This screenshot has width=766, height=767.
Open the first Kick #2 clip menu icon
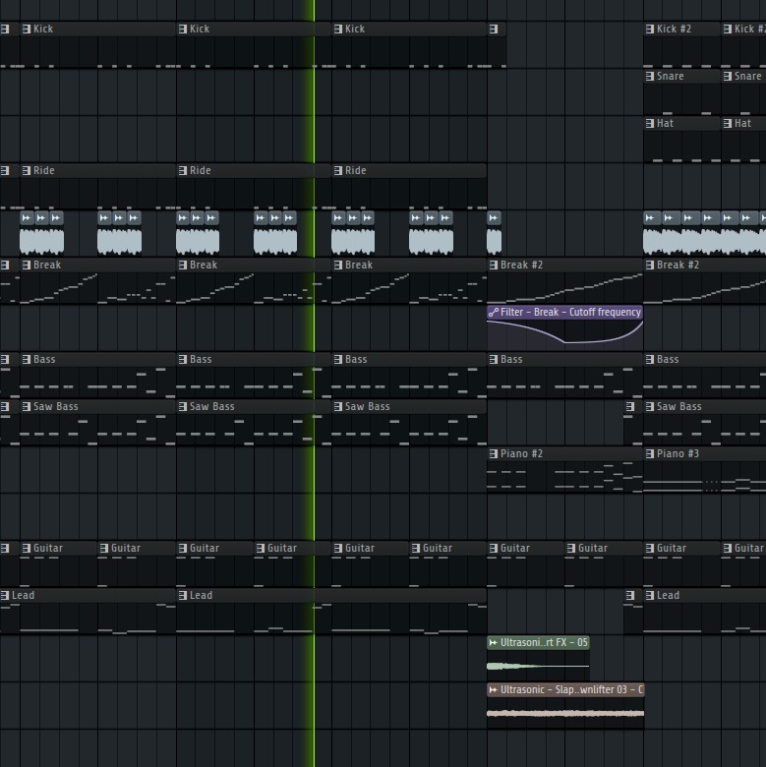tap(650, 29)
